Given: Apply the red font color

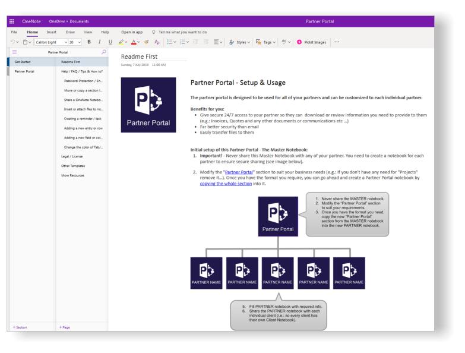Looking at the screenshot, I should [134, 42].
